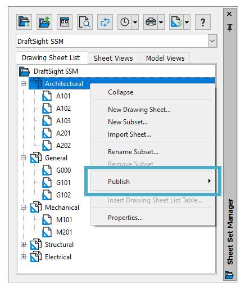Toggle the auto-hide pin icon
This screenshot has width=245, height=288.
[230, 28]
